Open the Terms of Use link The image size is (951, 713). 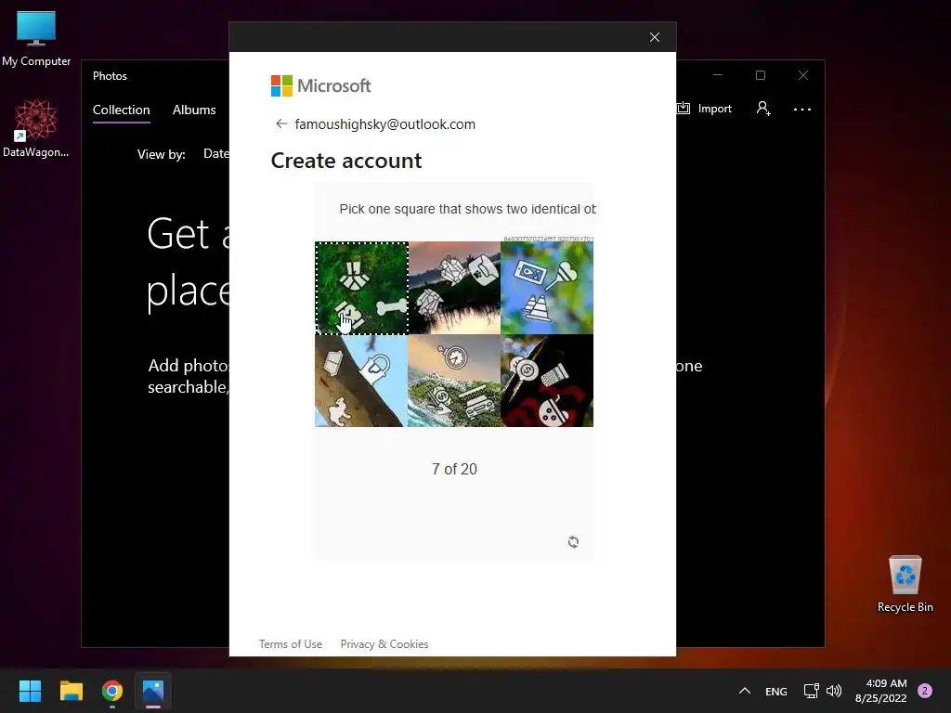point(291,644)
